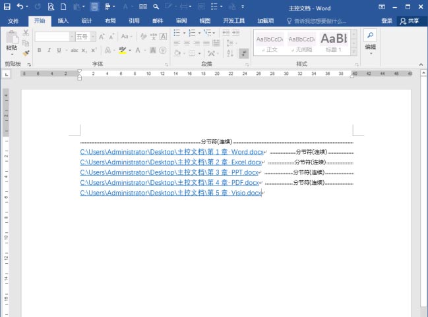
Task: Center the paragraph text
Action: pyautogui.click(x=187, y=43)
